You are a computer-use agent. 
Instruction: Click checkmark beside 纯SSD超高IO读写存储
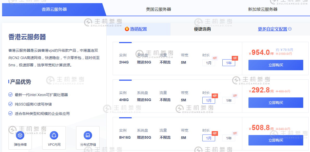tap(10, 104)
